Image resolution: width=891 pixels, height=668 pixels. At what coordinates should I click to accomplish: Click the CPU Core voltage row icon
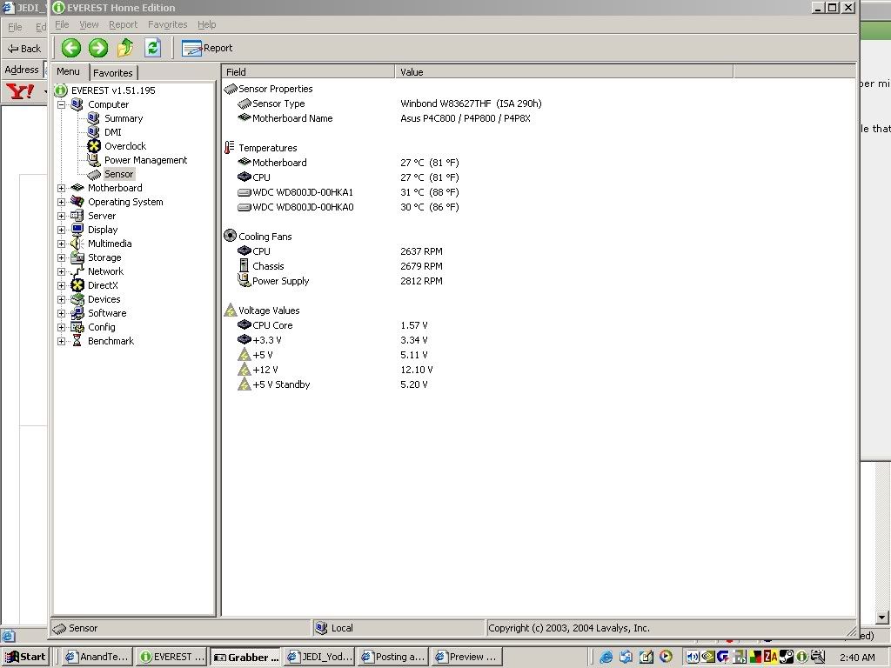pyautogui.click(x=245, y=325)
